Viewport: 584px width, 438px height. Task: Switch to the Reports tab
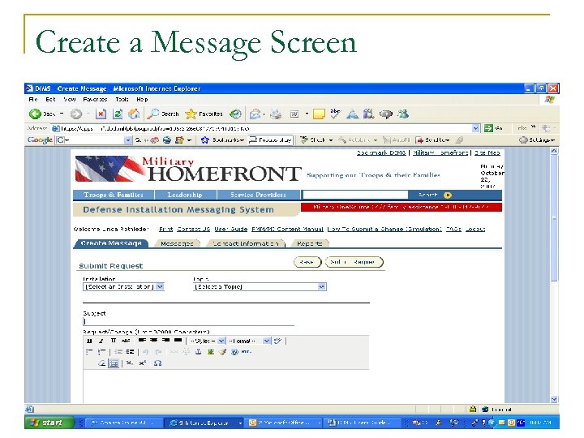[x=310, y=243]
